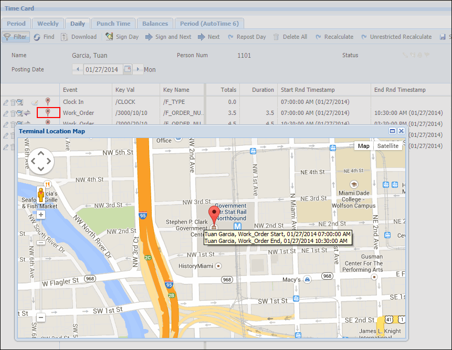
Task: Click the Download toolbar icon
Action: pyautogui.click(x=79, y=37)
